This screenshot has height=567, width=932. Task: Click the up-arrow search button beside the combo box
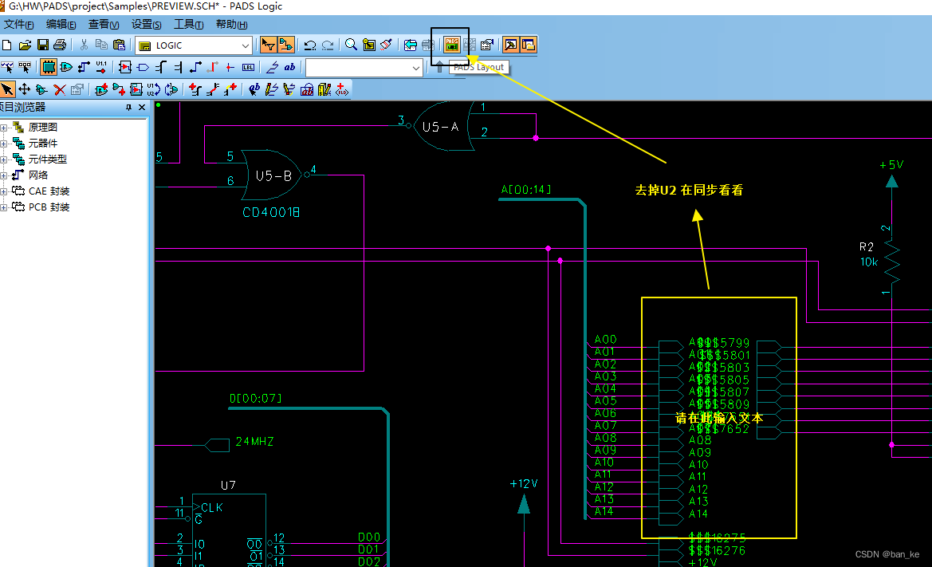pyautogui.click(x=438, y=67)
